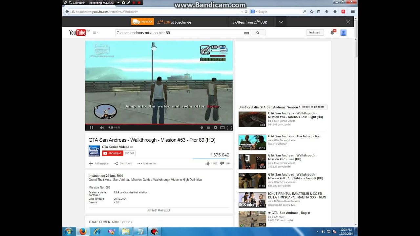Open the GTA Series Videos channel avatar
420x236 pixels.
coord(94,151)
